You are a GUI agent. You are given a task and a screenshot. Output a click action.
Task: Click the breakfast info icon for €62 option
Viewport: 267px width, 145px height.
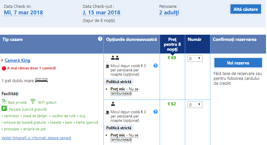[x=155, y=112]
